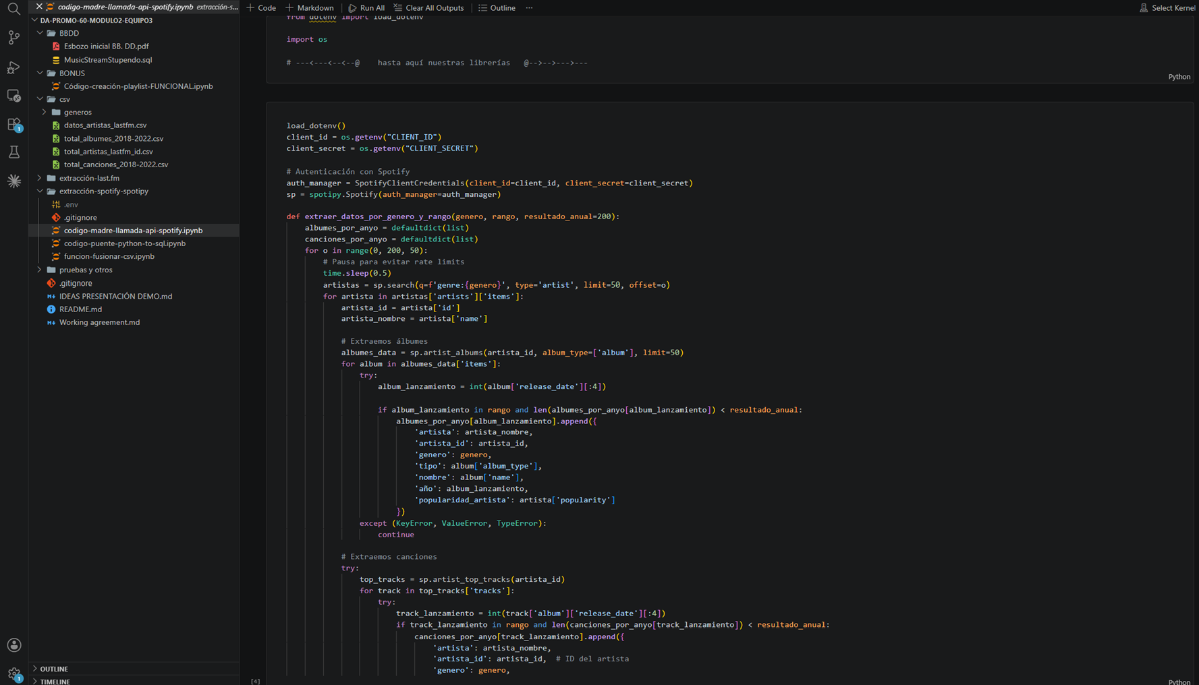Click the '# Extraemos álbumes' comment line
This screenshot has height=685, width=1199.
(x=384, y=341)
